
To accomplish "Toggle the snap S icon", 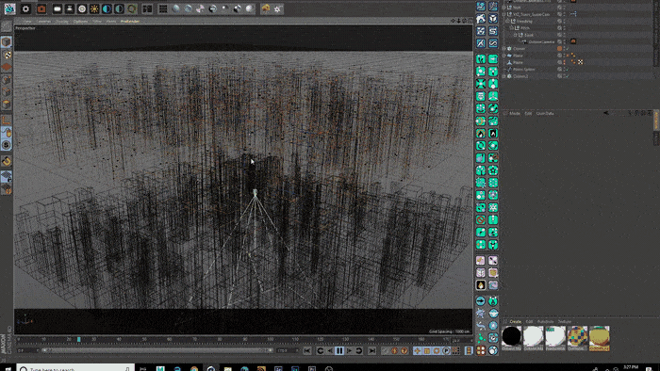I will pyautogui.click(x=7, y=145).
